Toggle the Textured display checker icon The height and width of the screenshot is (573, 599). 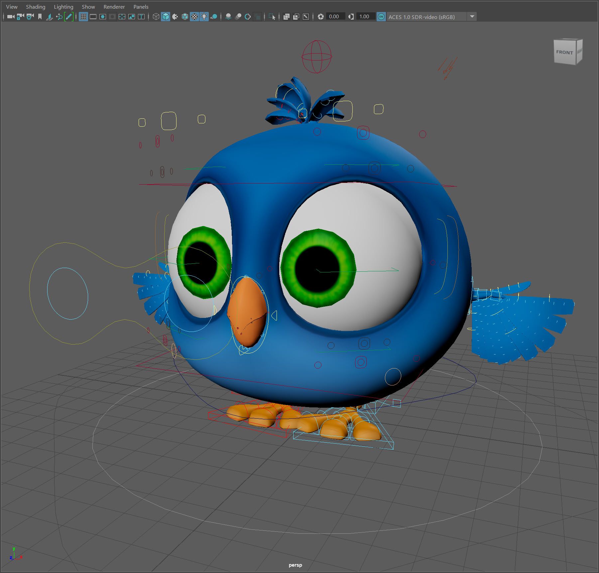click(x=194, y=17)
